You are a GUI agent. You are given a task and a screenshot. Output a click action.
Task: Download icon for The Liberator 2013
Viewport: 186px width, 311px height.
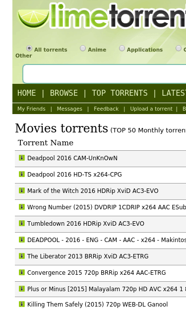[x=22, y=256]
